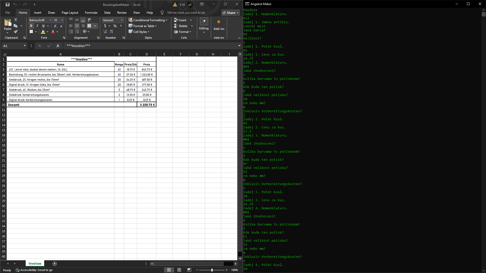
Task: Click the Format Painter brush icon
Action: click(16, 32)
